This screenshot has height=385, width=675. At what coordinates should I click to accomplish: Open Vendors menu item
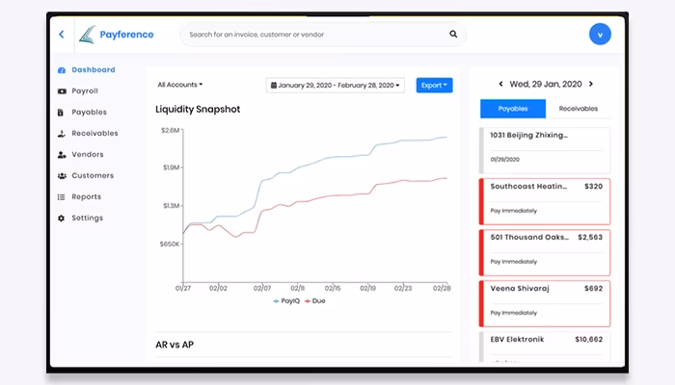point(88,154)
